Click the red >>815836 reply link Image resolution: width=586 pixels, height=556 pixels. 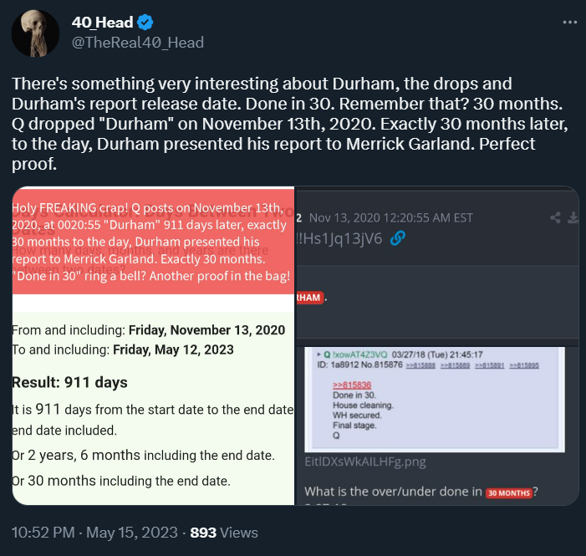tap(350, 384)
